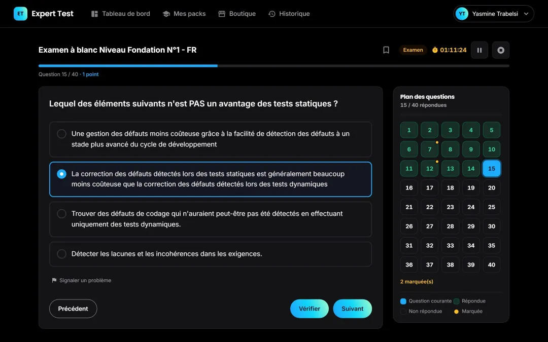
Task: Jump to question 23 in the plan
Action: coord(450,207)
